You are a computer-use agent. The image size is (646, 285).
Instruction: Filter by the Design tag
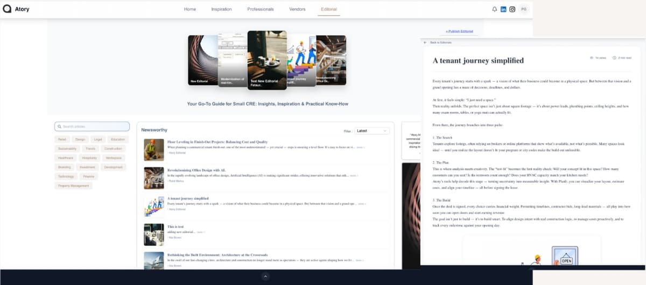tap(80, 139)
